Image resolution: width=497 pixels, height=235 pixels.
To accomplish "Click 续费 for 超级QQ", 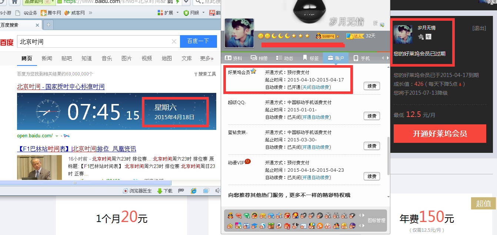I will coord(372,116).
